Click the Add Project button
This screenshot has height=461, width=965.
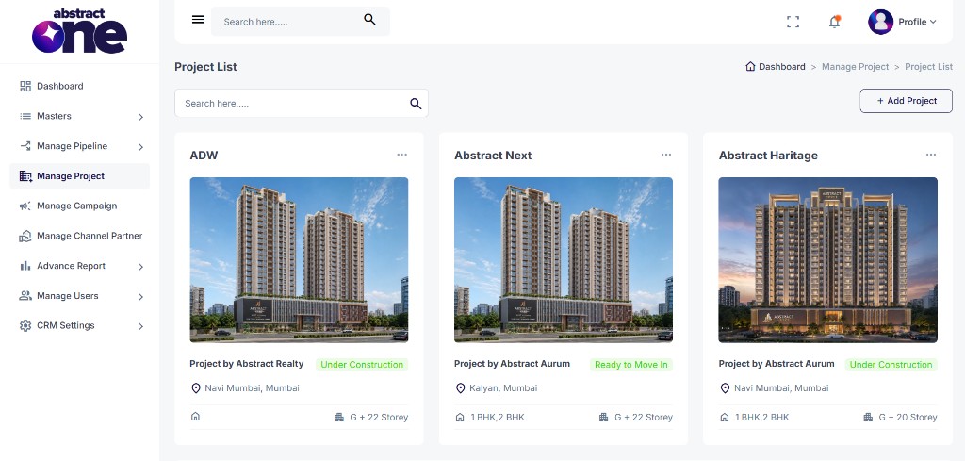coord(906,101)
